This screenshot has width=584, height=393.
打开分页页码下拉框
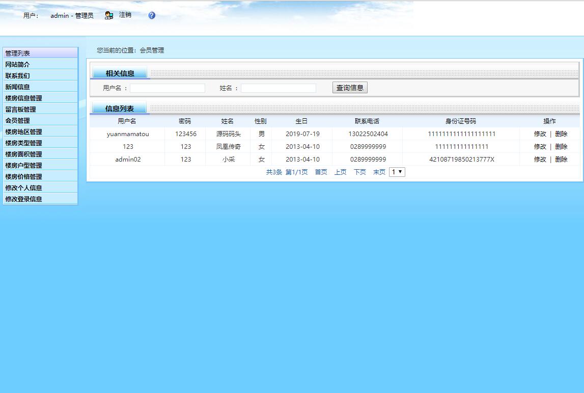[397, 172]
